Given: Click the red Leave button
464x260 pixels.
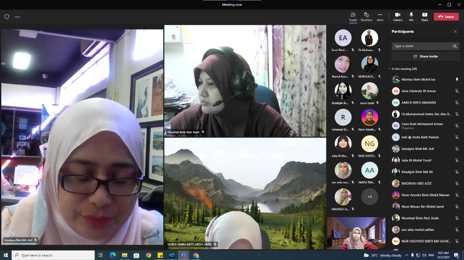Looking at the screenshot, I should pyautogui.click(x=446, y=17).
